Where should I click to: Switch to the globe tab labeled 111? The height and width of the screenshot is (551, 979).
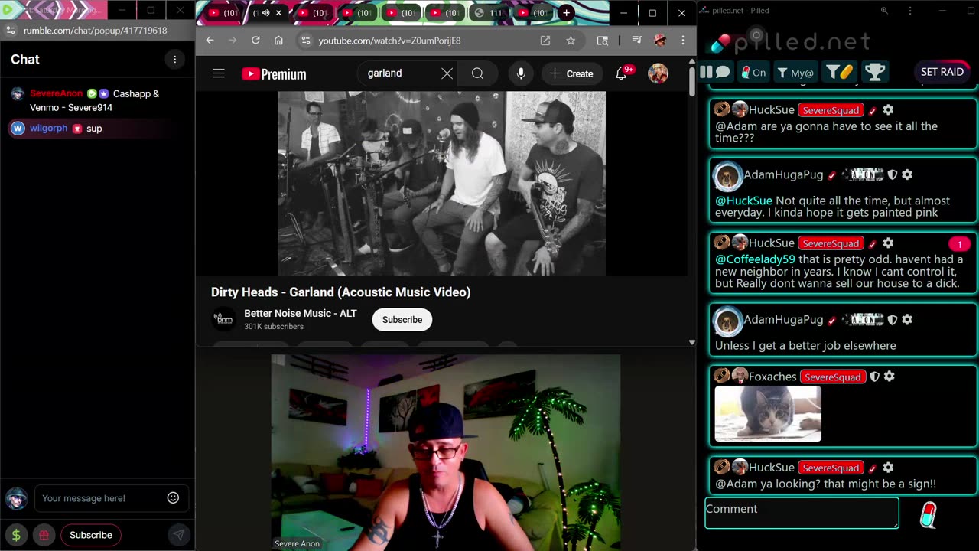[x=488, y=13]
